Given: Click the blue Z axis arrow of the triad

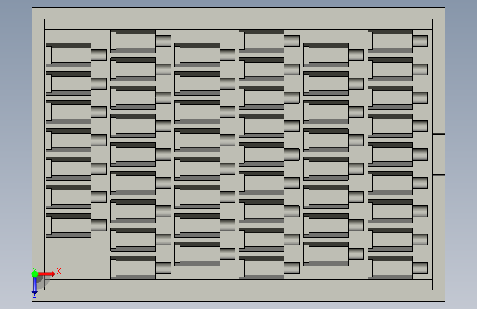Looking at the screenshot, I should point(35,285).
